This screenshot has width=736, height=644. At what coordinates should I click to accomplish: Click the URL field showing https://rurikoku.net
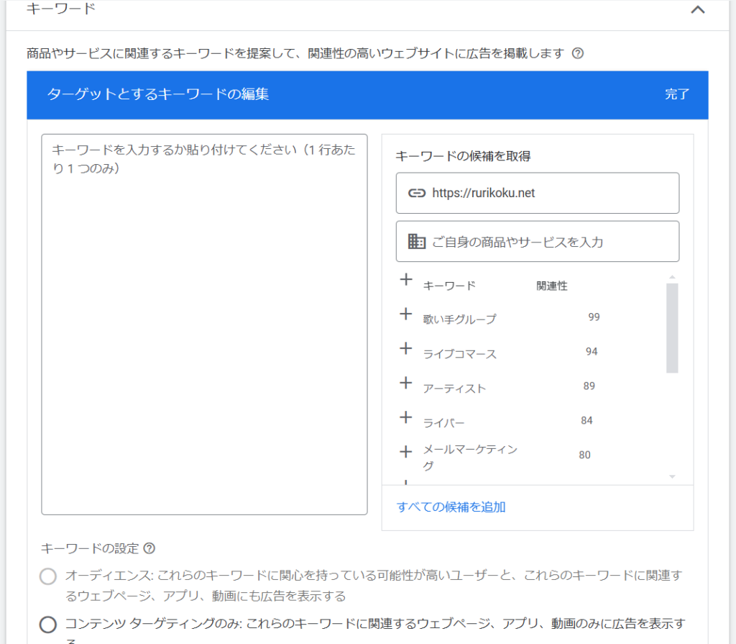pyautogui.click(x=538, y=193)
